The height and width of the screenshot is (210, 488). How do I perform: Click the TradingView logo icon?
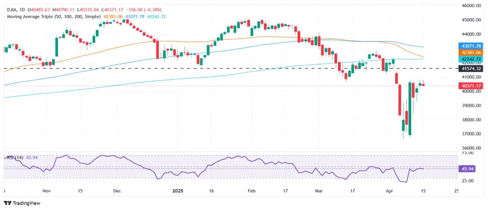[x=7, y=203]
